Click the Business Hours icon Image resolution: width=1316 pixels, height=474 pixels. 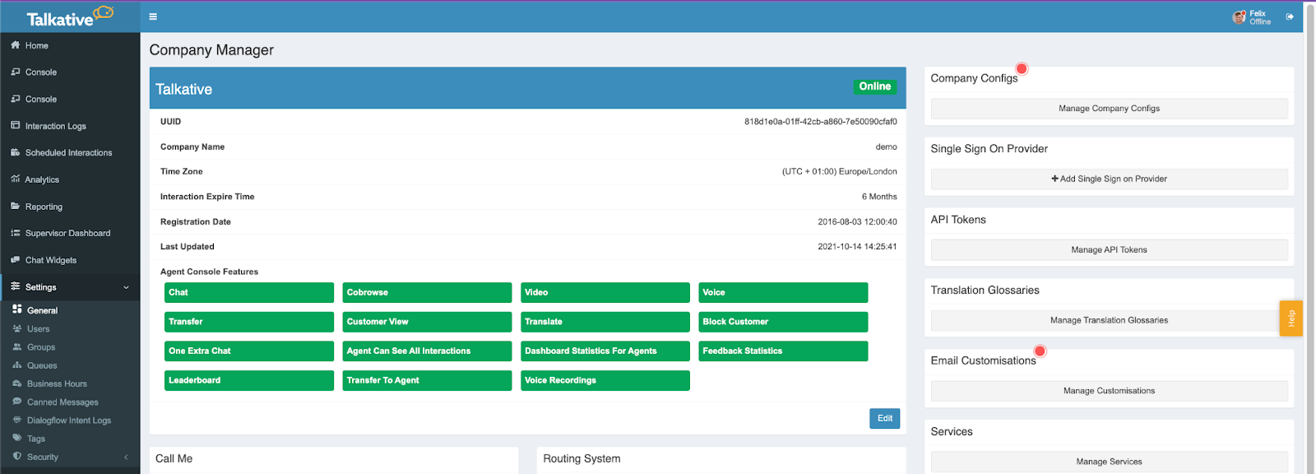17,383
